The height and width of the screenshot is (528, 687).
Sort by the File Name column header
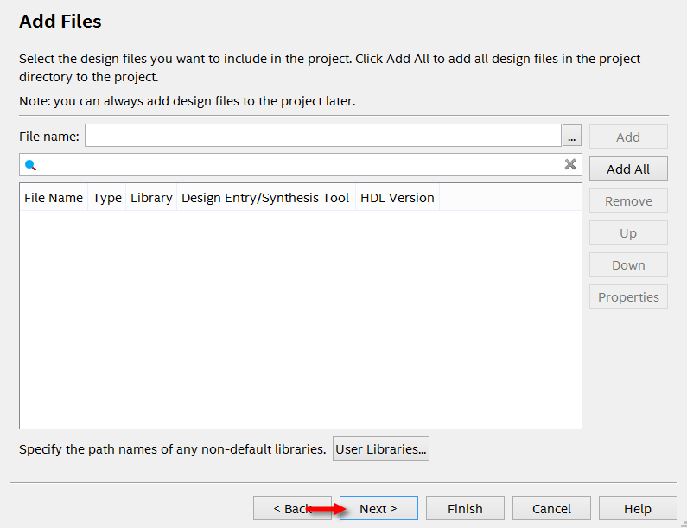(54, 198)
